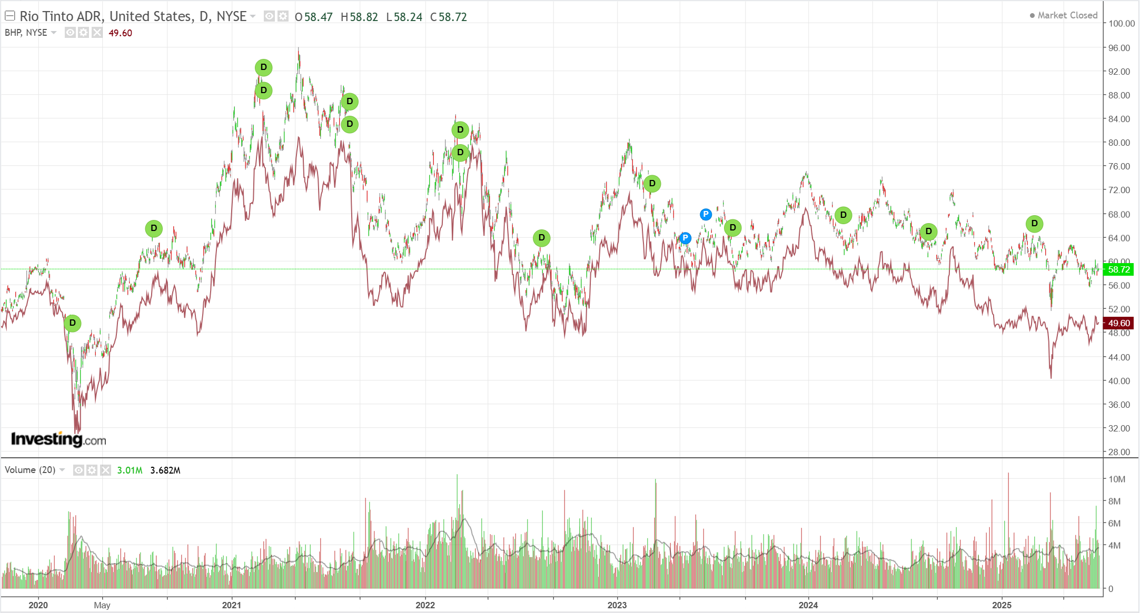Image resolution: width=1140 pixels, height=613 pixels.
Task: Open the Investing.com logo link
Action: [58, 439]
